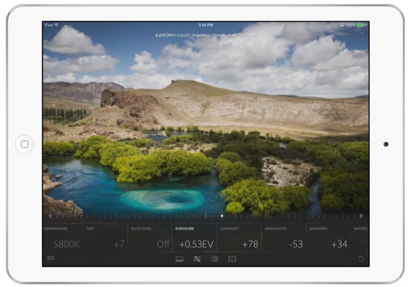
Task: Open the share icon
Action: tap(362, 35)
